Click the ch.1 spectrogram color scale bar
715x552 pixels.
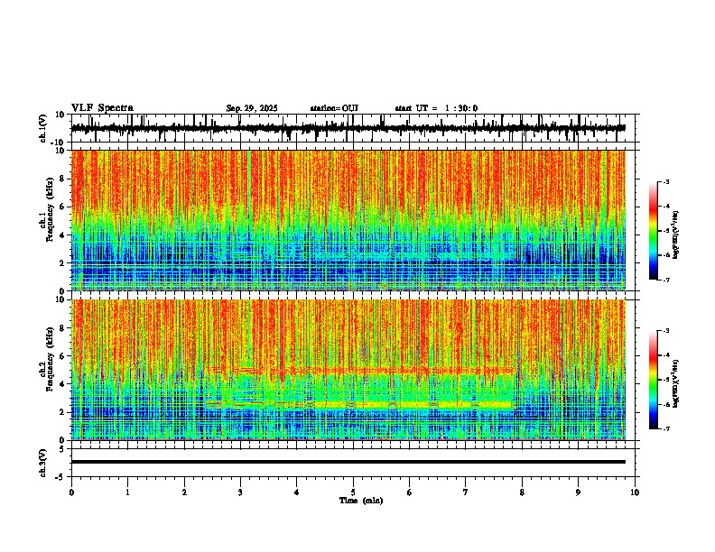[x=654, y=231]
